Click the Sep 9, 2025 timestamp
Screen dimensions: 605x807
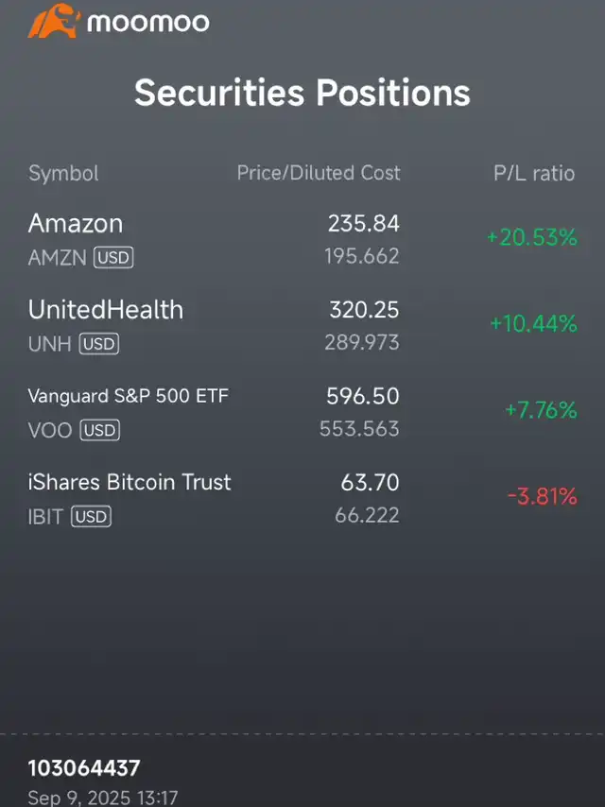click(x=103, y=798)
